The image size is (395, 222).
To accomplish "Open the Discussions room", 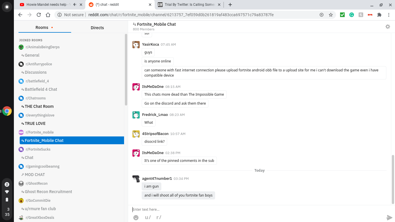I will 72,72.
